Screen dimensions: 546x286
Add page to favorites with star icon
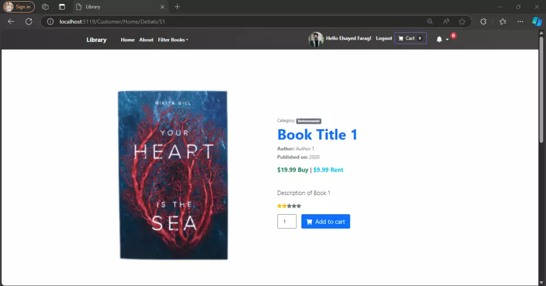[x=462, y=22]
